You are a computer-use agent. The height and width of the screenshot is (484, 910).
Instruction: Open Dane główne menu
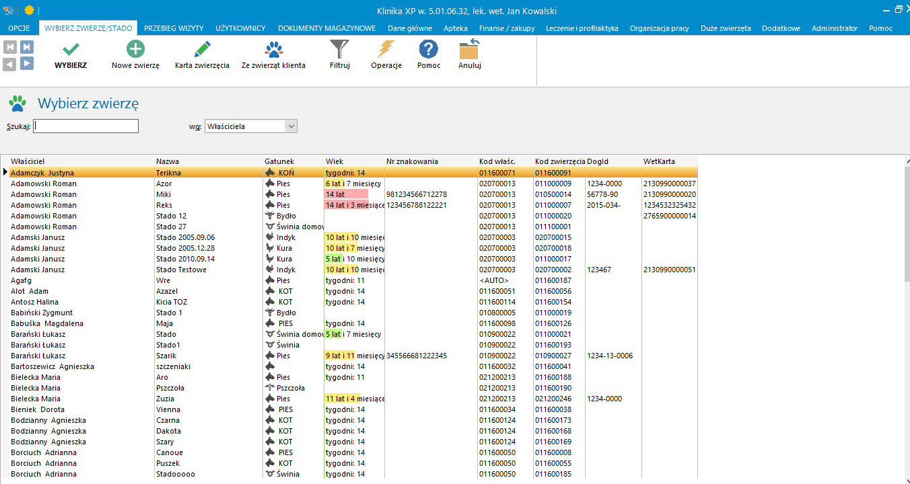[x=410, y=28]
